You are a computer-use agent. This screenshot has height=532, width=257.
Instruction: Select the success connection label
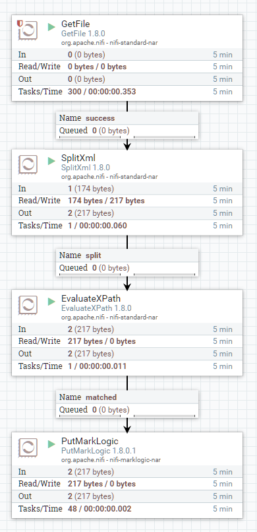(x=127, y=125)
